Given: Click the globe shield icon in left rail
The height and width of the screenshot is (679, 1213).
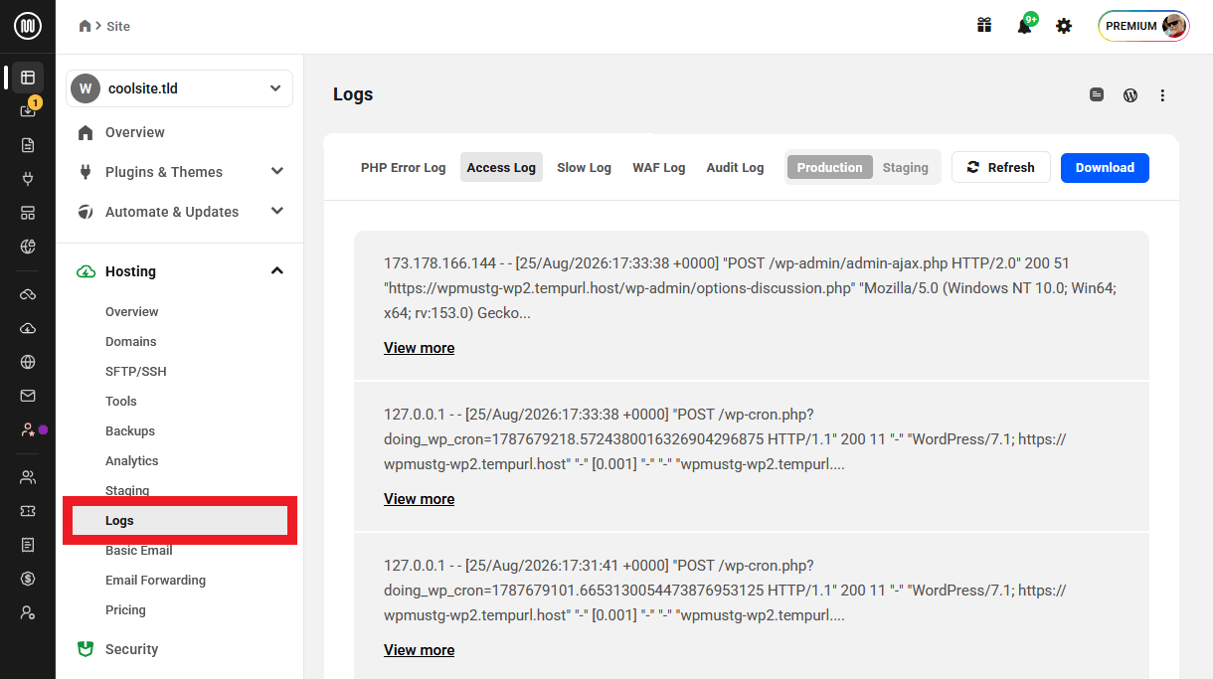Looking at the screenshot, I should click(28, 247).
